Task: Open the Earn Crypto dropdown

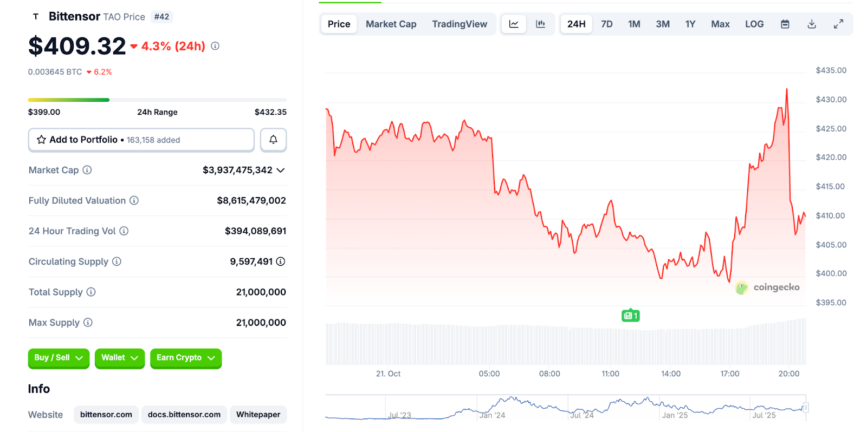Action: coord(185,358)
